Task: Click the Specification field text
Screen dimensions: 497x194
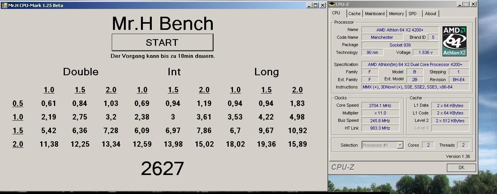Action: (415, 64)
